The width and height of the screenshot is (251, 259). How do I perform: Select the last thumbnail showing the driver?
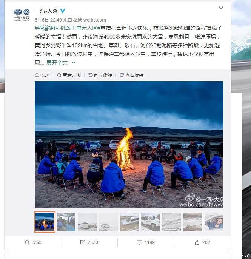[x=214, y=222]
